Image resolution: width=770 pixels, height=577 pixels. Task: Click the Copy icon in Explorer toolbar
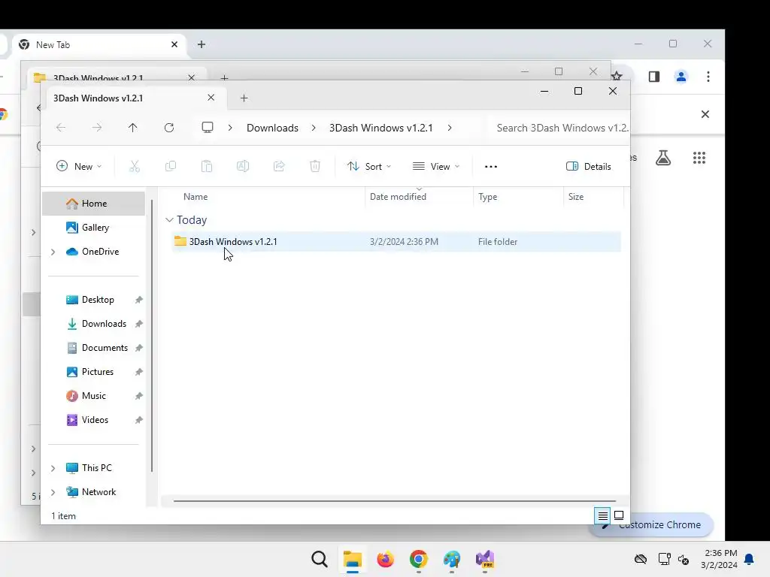pyautogui.click(x=171, y=166)
